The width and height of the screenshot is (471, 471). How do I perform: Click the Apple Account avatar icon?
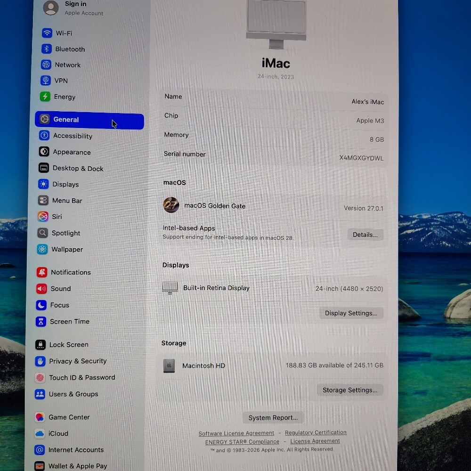(51, 7)
